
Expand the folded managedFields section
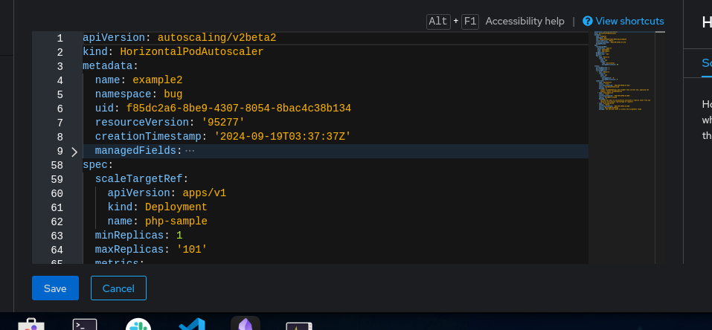(74, 151)
